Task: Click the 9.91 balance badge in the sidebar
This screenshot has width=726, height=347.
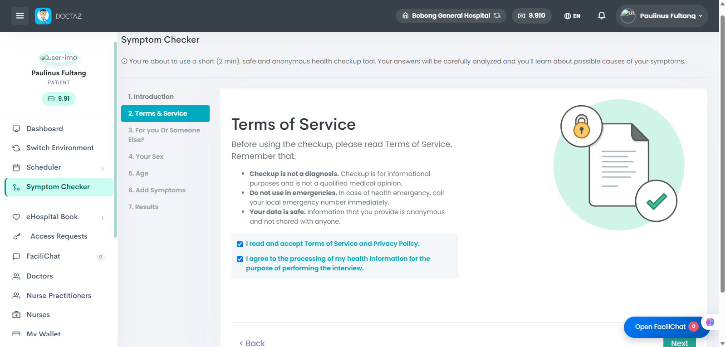Action: (59, 98)
